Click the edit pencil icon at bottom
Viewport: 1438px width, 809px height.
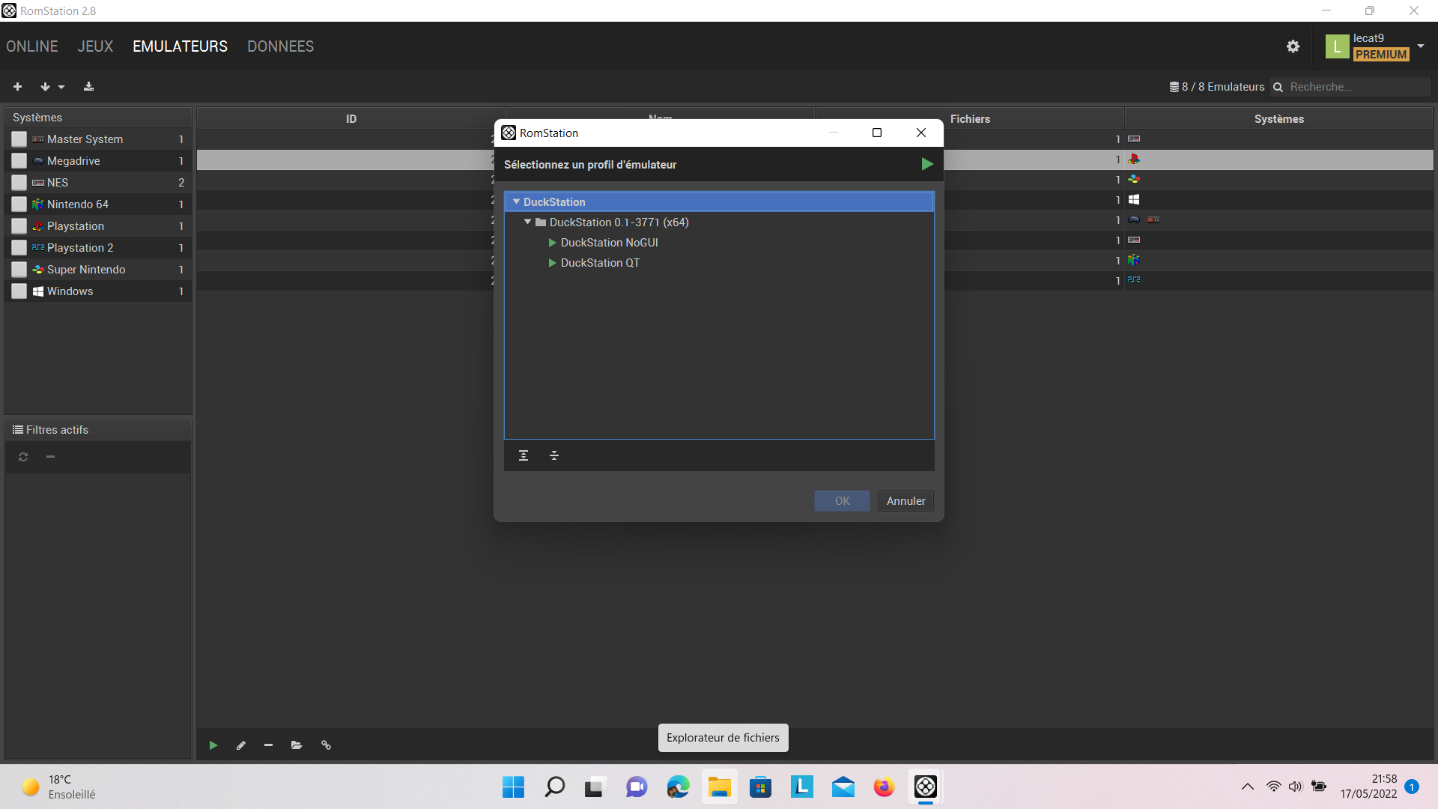[x=241, y=745]
